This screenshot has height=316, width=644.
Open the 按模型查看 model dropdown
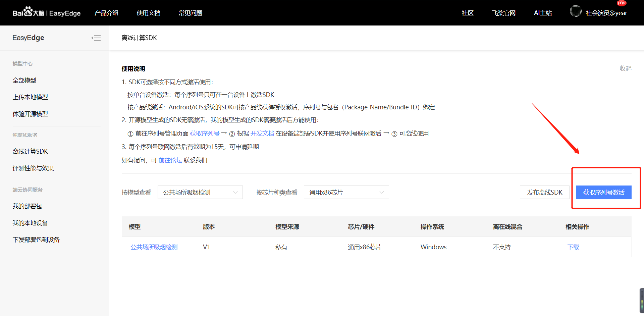pyautogui.click(x=200, y=192)
